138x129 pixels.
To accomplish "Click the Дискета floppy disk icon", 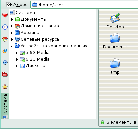I will click(x=22, y=66).
